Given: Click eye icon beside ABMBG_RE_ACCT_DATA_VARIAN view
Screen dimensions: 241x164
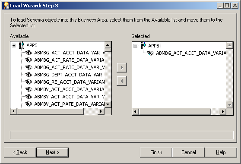Looking at the screenshot, I should [x=29, y=82].
